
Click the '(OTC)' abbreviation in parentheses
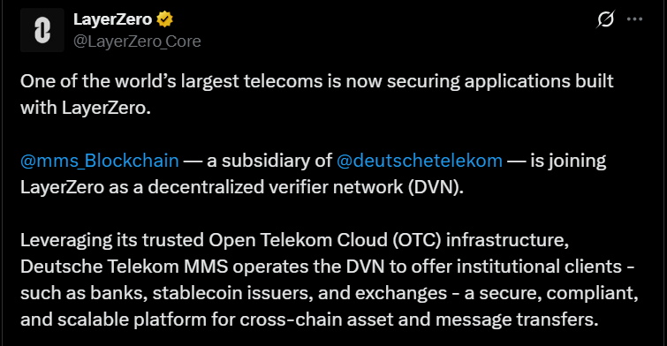[x=417, y=240]
